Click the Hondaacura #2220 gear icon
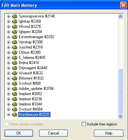 click(15, 114)
